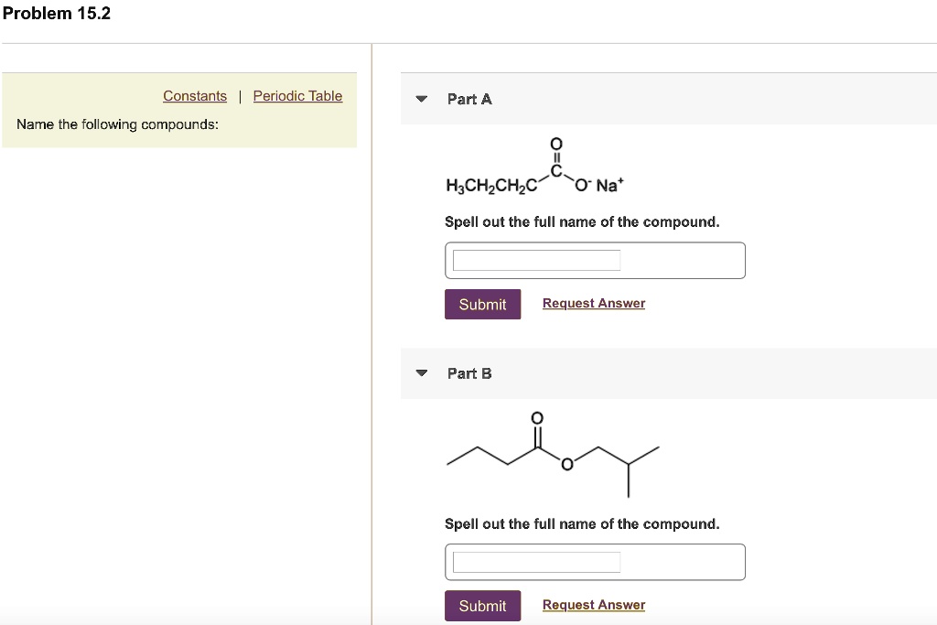
Task: Click inside the Part A answer box
Action: tap(536, 260)
